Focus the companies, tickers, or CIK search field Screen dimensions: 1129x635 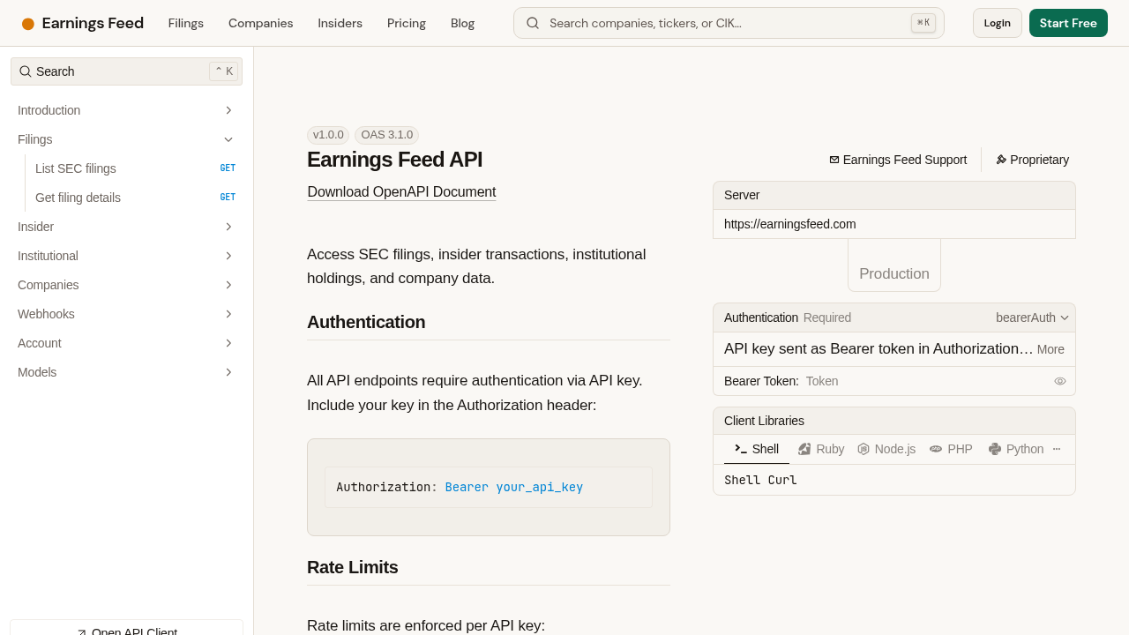point(729,23)
